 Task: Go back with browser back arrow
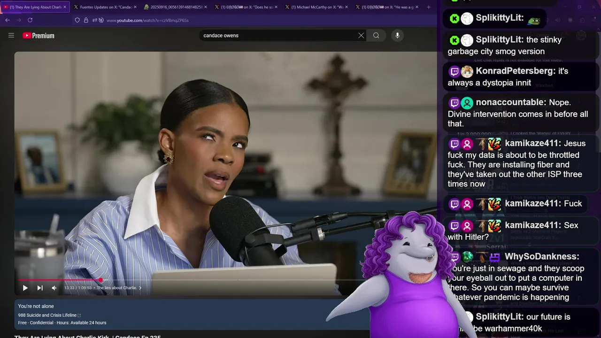7,20
